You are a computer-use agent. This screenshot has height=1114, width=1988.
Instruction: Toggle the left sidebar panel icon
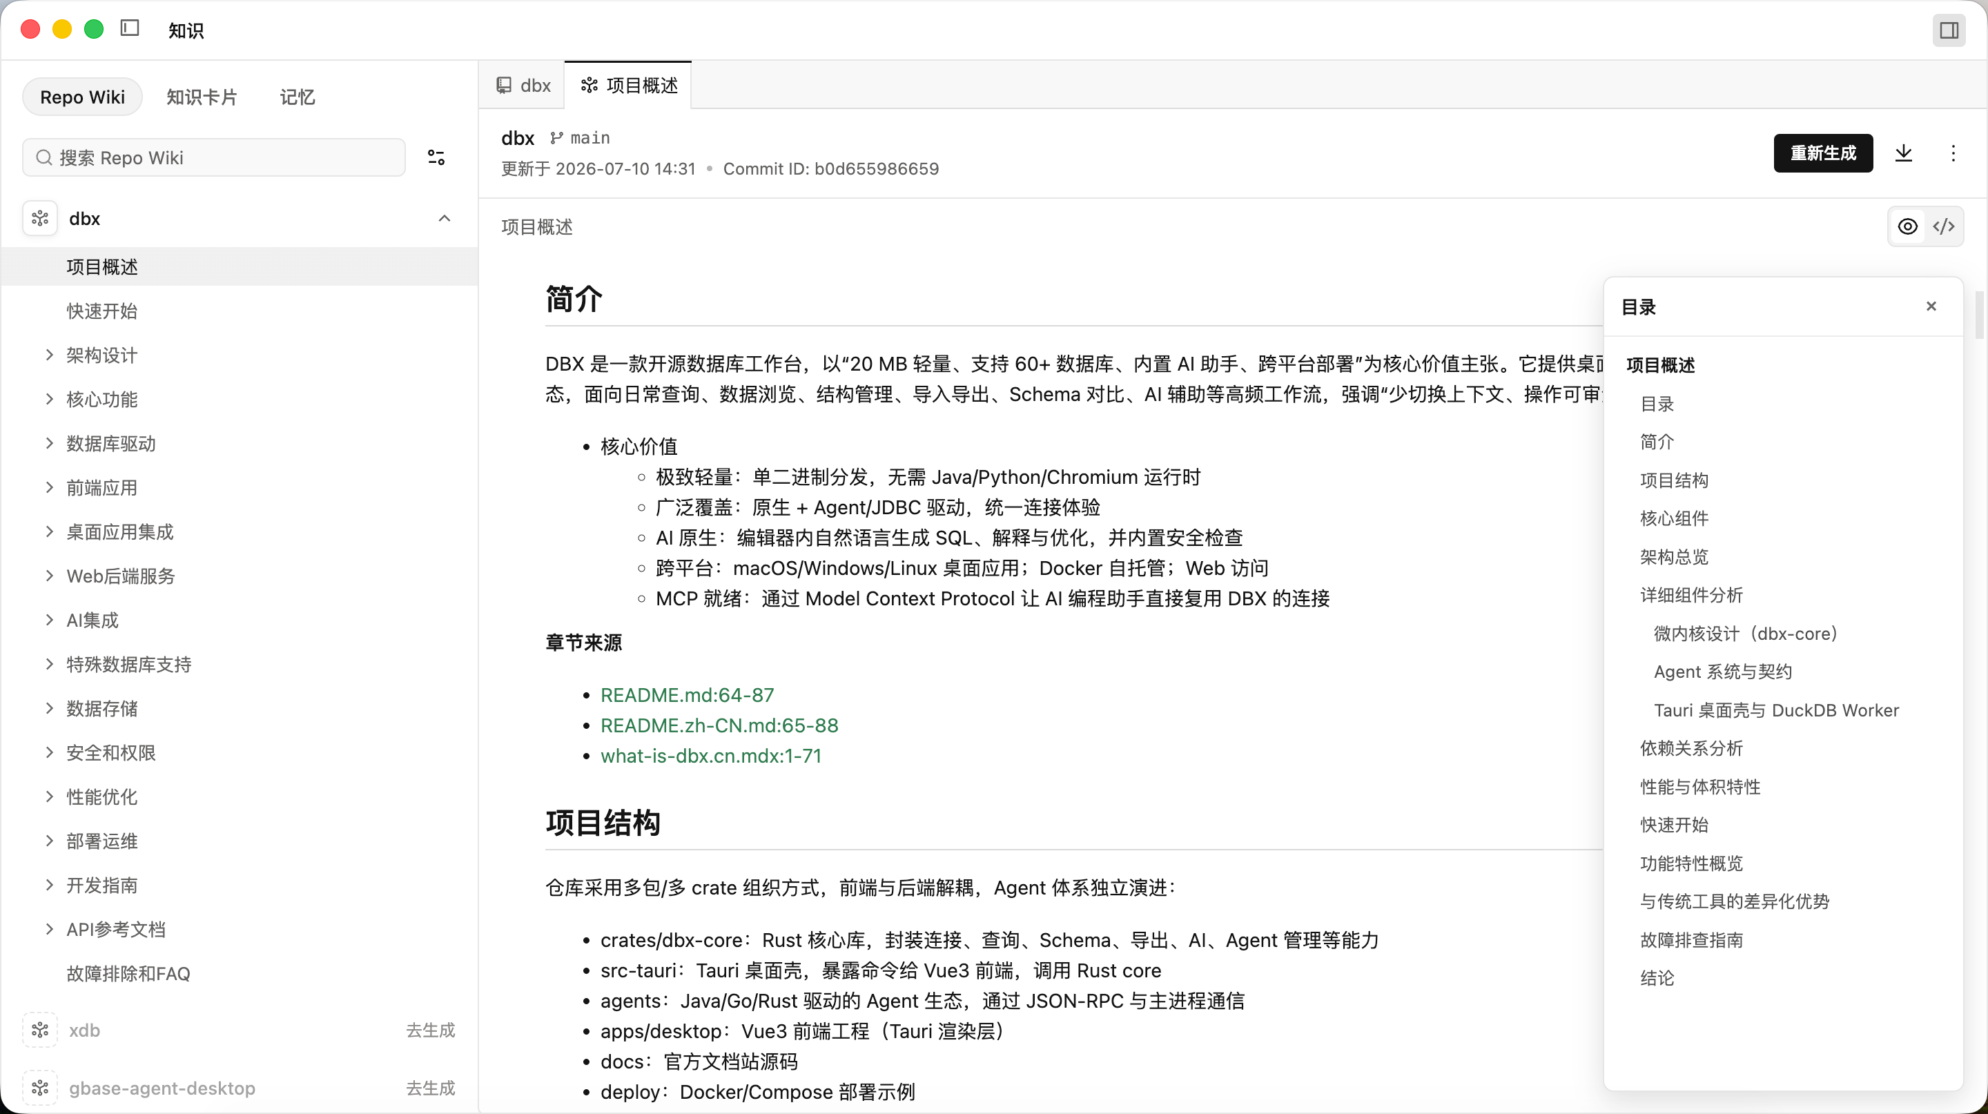tap(130, 28)
